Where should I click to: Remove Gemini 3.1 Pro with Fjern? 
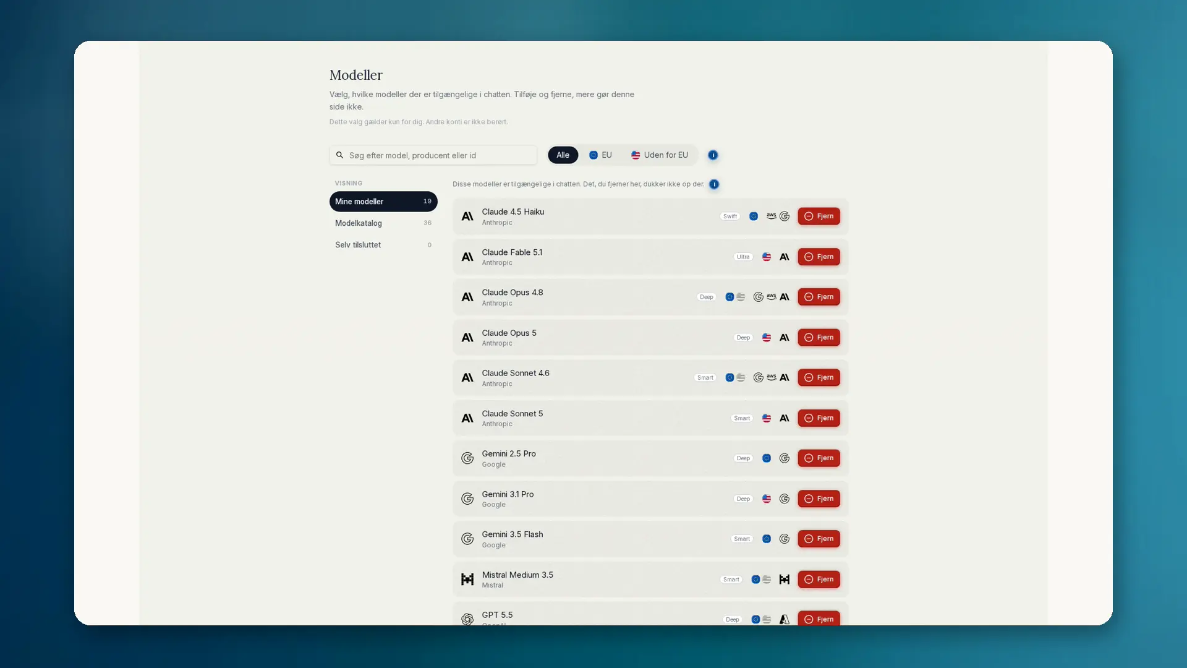819,499
